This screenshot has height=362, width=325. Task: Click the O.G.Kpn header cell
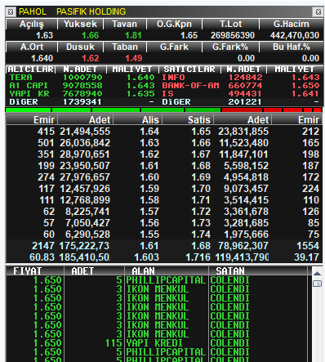click(174, 25)
